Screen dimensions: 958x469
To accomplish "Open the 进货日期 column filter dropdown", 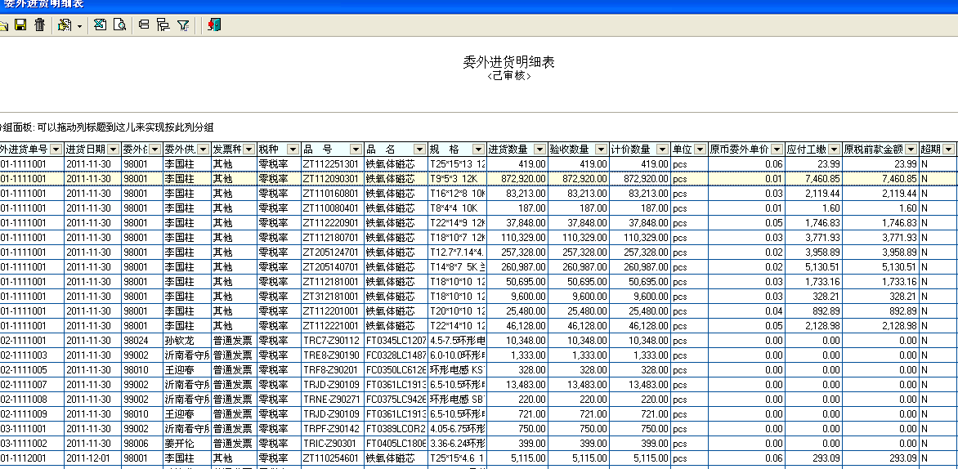I will pyautogui.click(x=114, y=150).
